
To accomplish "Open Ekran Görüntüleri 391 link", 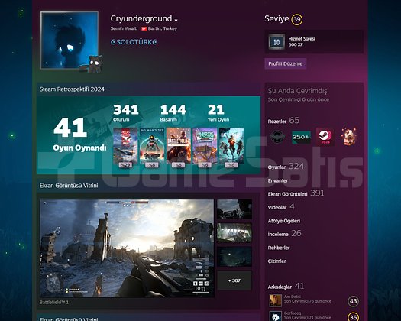I will [x=296, y=193].
